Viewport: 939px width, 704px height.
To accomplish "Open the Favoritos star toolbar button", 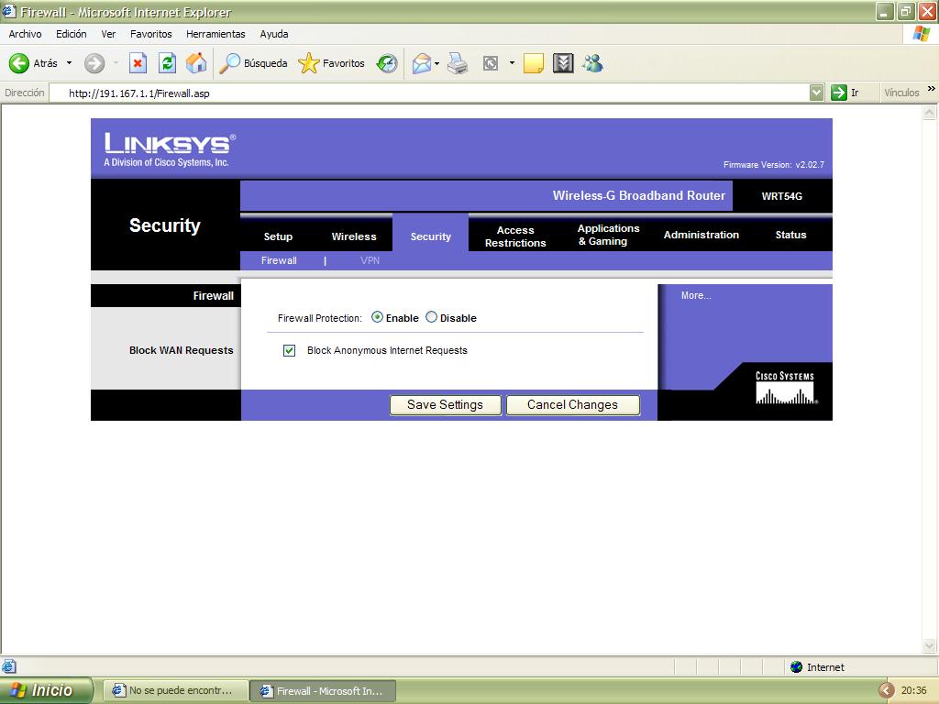I will click(331, 63).
